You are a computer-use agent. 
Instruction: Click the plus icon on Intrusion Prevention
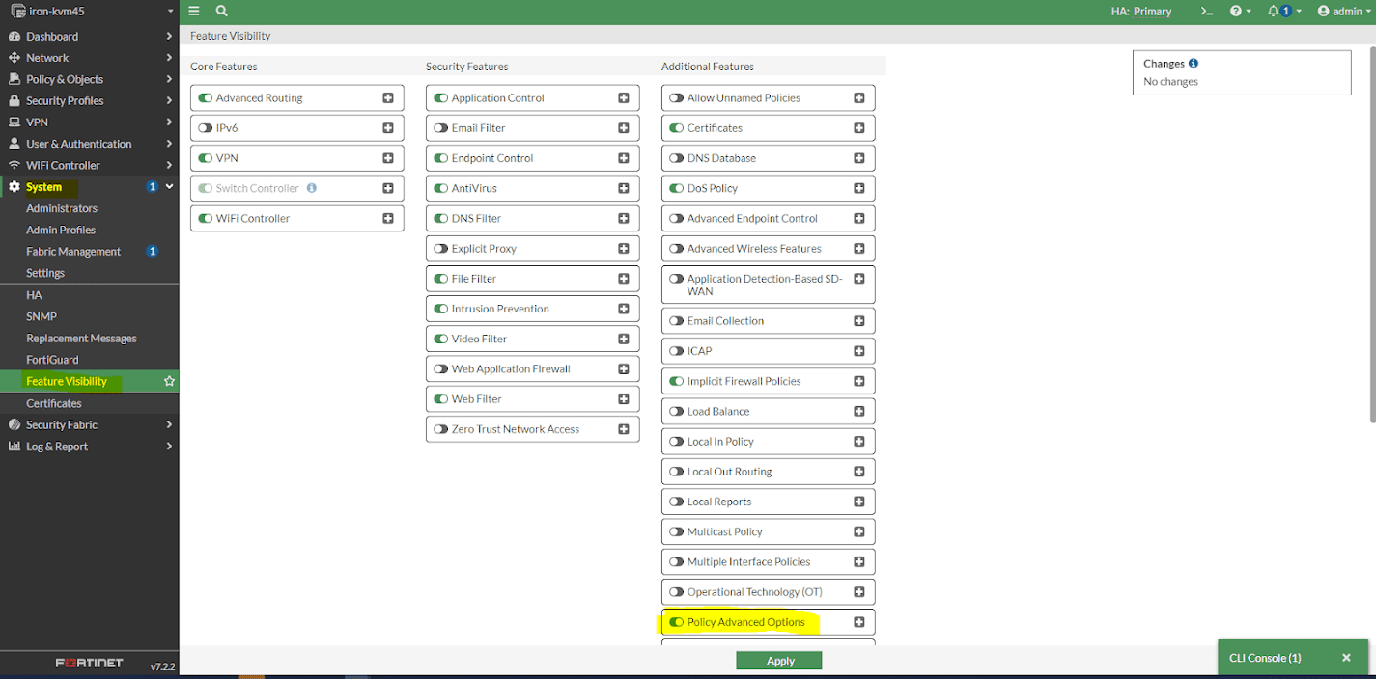[x=624, y=309]
